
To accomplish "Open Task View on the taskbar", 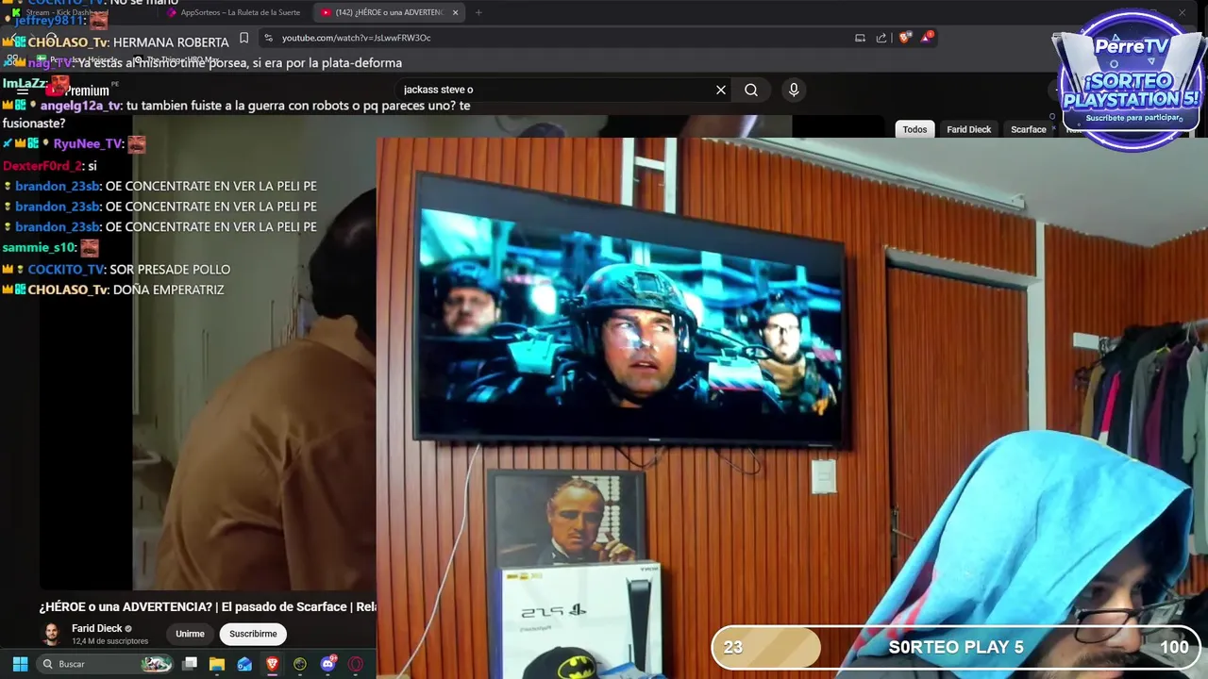I will [190, 664].
